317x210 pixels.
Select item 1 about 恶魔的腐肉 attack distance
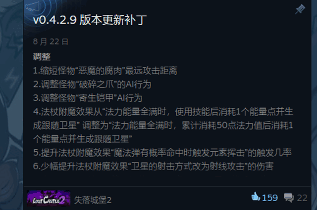coord(105,71)
